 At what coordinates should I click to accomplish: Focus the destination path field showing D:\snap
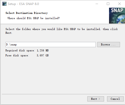click(x=51, y=45)
